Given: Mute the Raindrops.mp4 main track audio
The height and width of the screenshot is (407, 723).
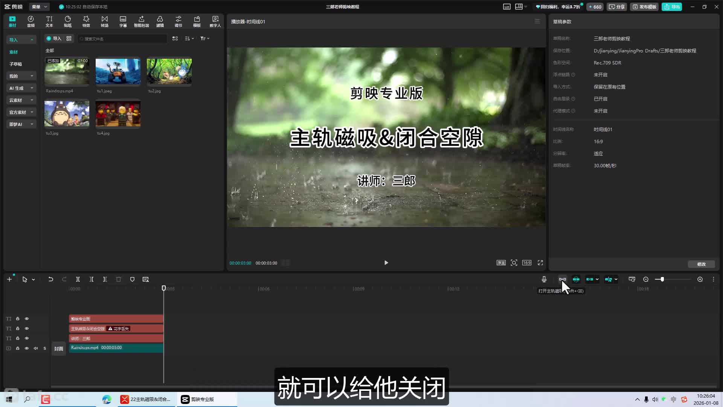Looking at the screenshot, I should (x=36, y=348).
